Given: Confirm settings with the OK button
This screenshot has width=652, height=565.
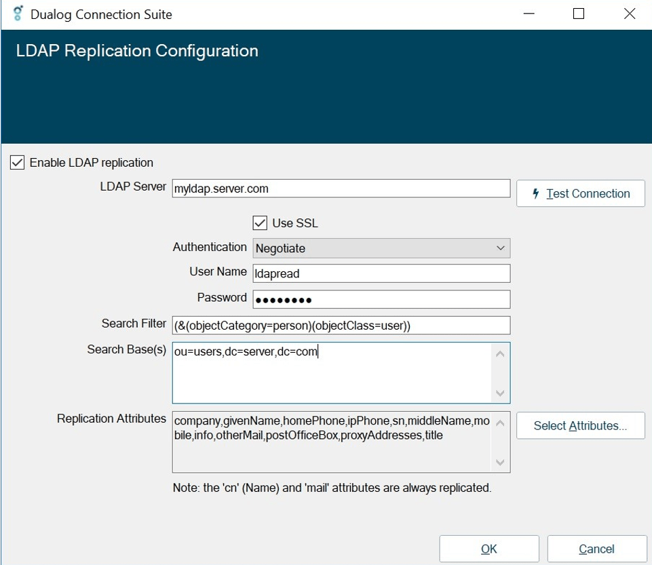Looking at the screenshot, I should (x=488, y=549).
